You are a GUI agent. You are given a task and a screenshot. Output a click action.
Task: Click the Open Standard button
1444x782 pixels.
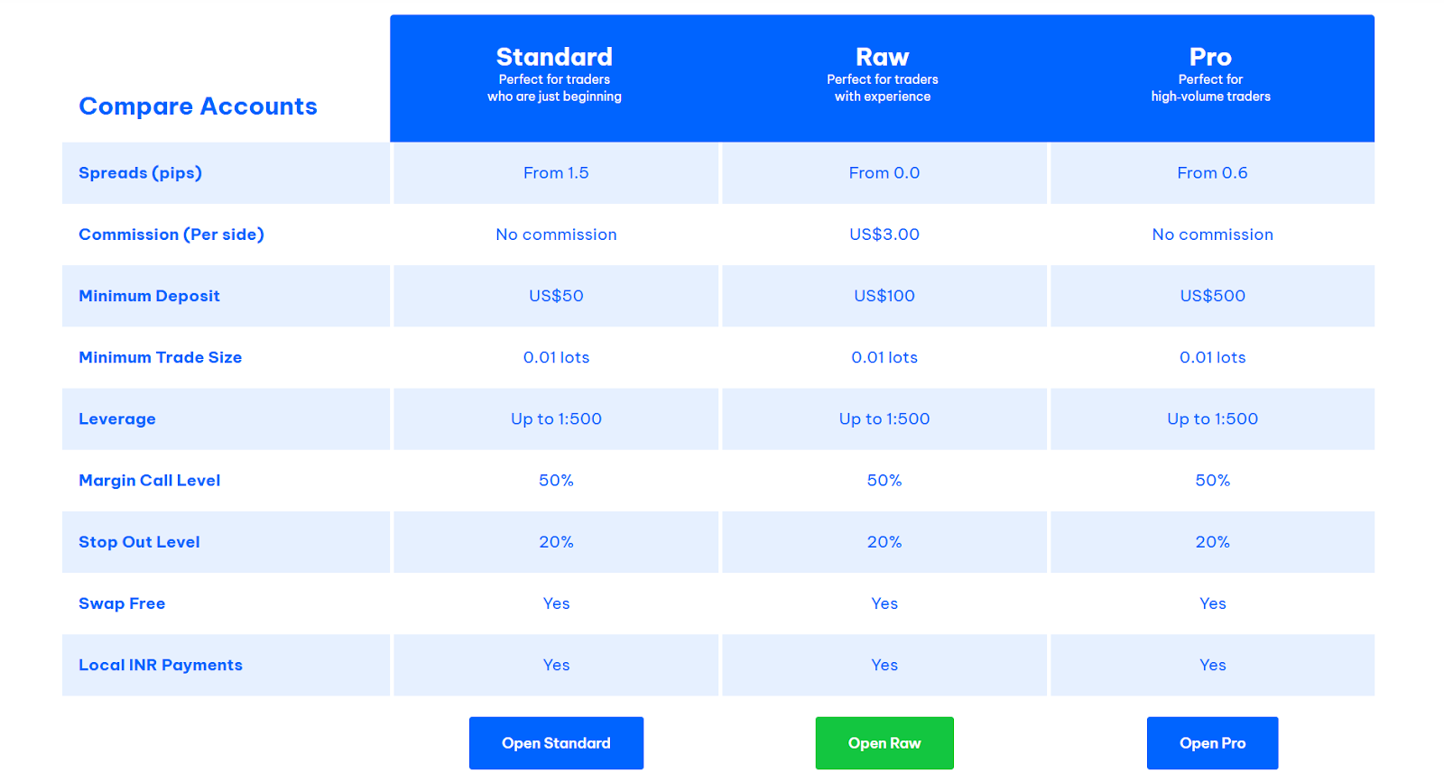[556, 743]
